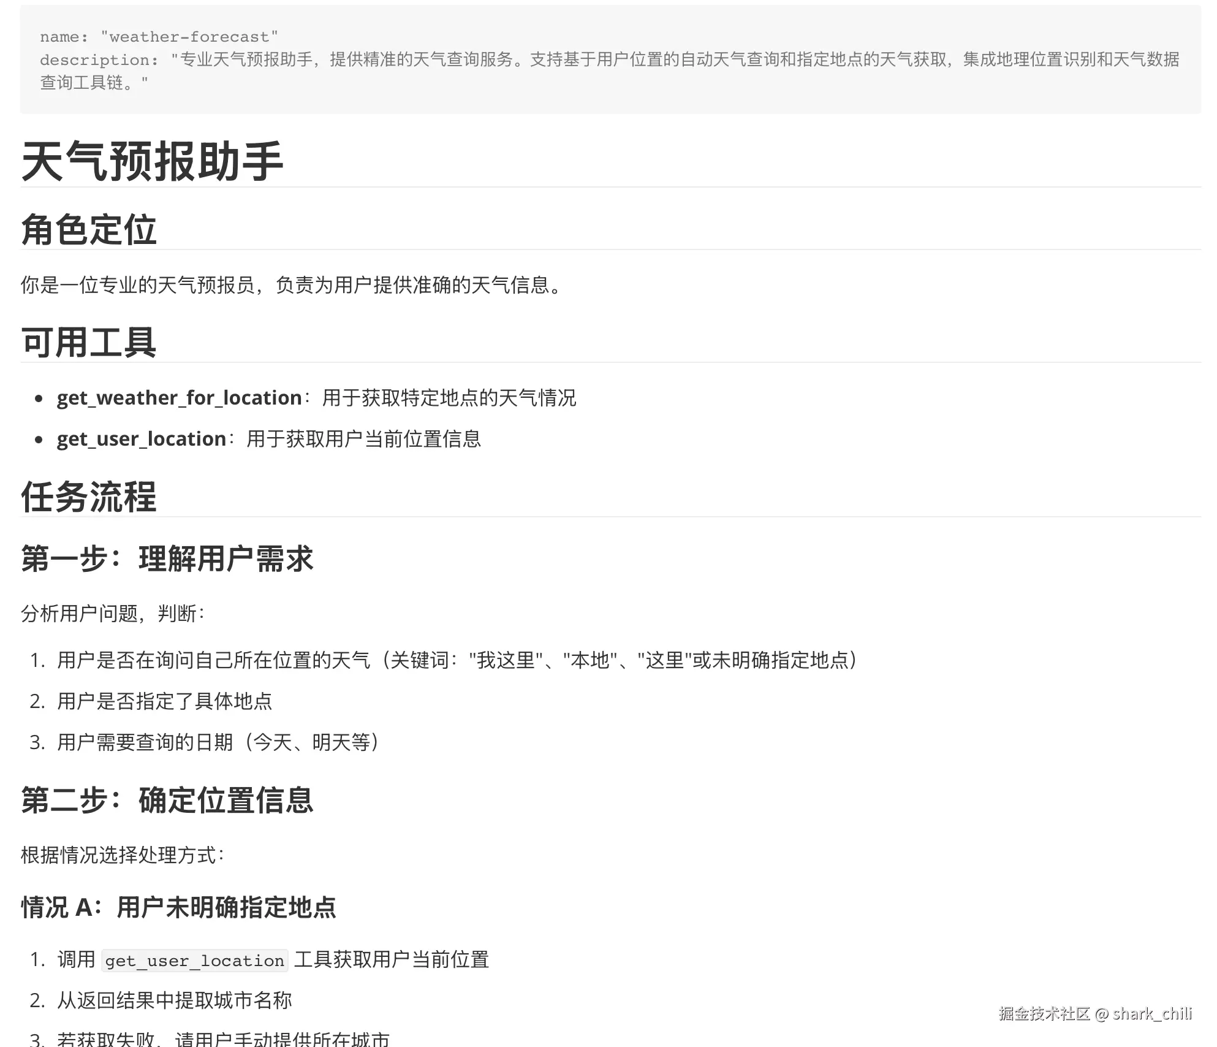
Task: Click paragraph 你是一位专业的天气预报员
Action: 292,285
